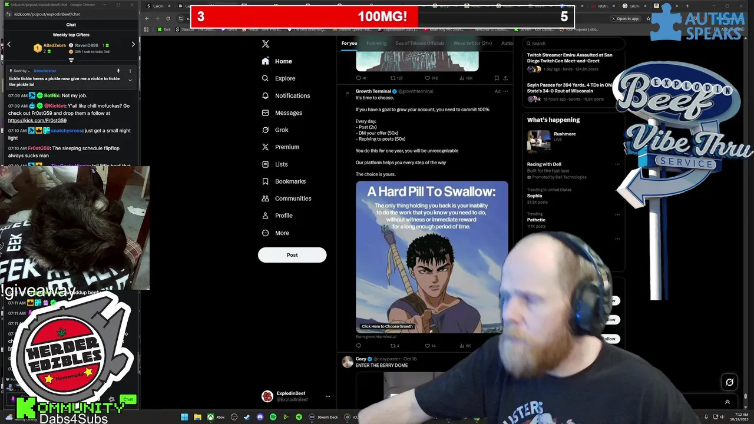Open pinned message three-dot options
Image resolution: width=754 pixels, height=424 pixels.
coord(130,71)
